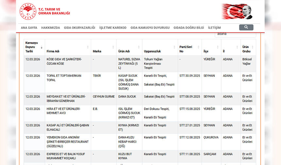Open the İLETİŞİM contact page
This screenshot has width=281, height=165.
(x=214, y=28)
